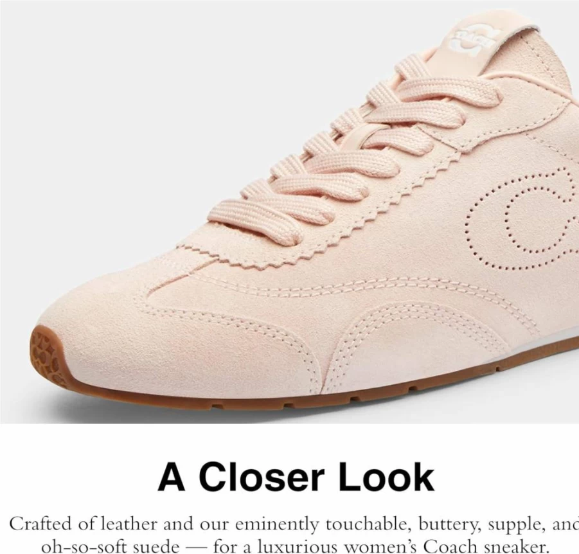
Task: Click the words 'Coach sneaker' in description
Action: click(x=484, y=547)
